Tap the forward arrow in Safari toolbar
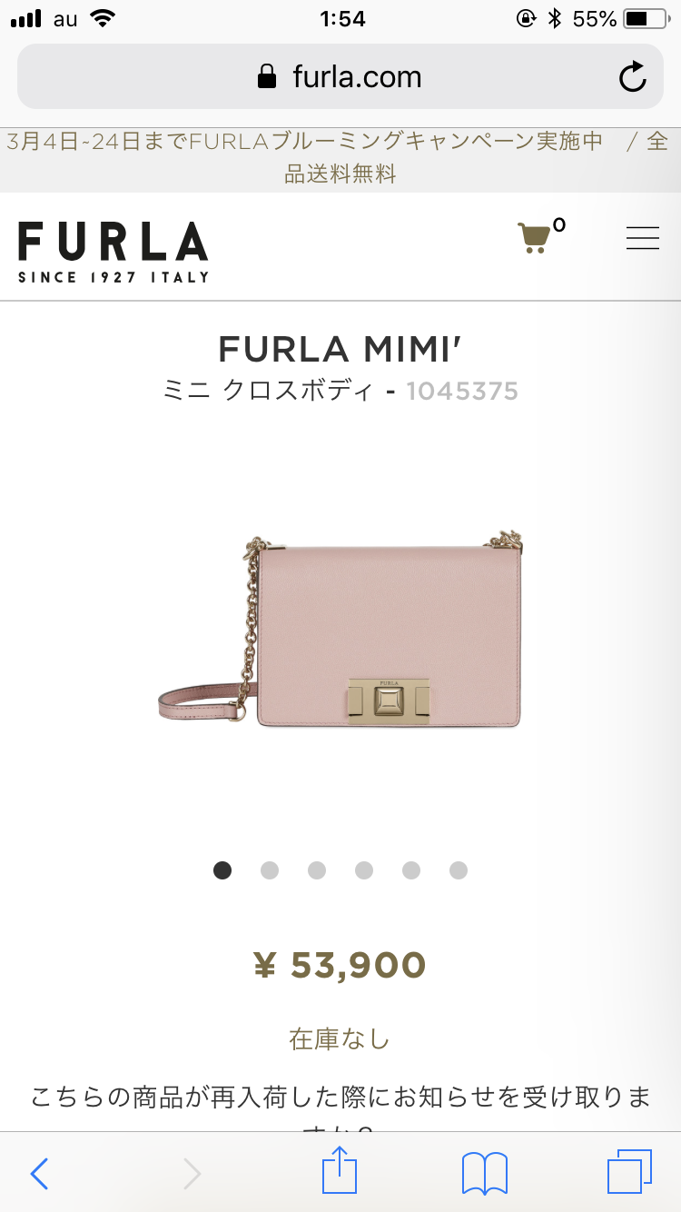 pos(192,1174)
